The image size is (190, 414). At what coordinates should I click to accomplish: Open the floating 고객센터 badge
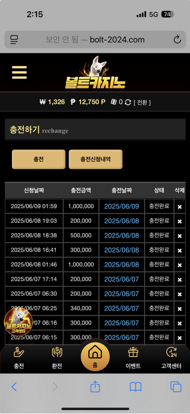click(x=18, y=322)
